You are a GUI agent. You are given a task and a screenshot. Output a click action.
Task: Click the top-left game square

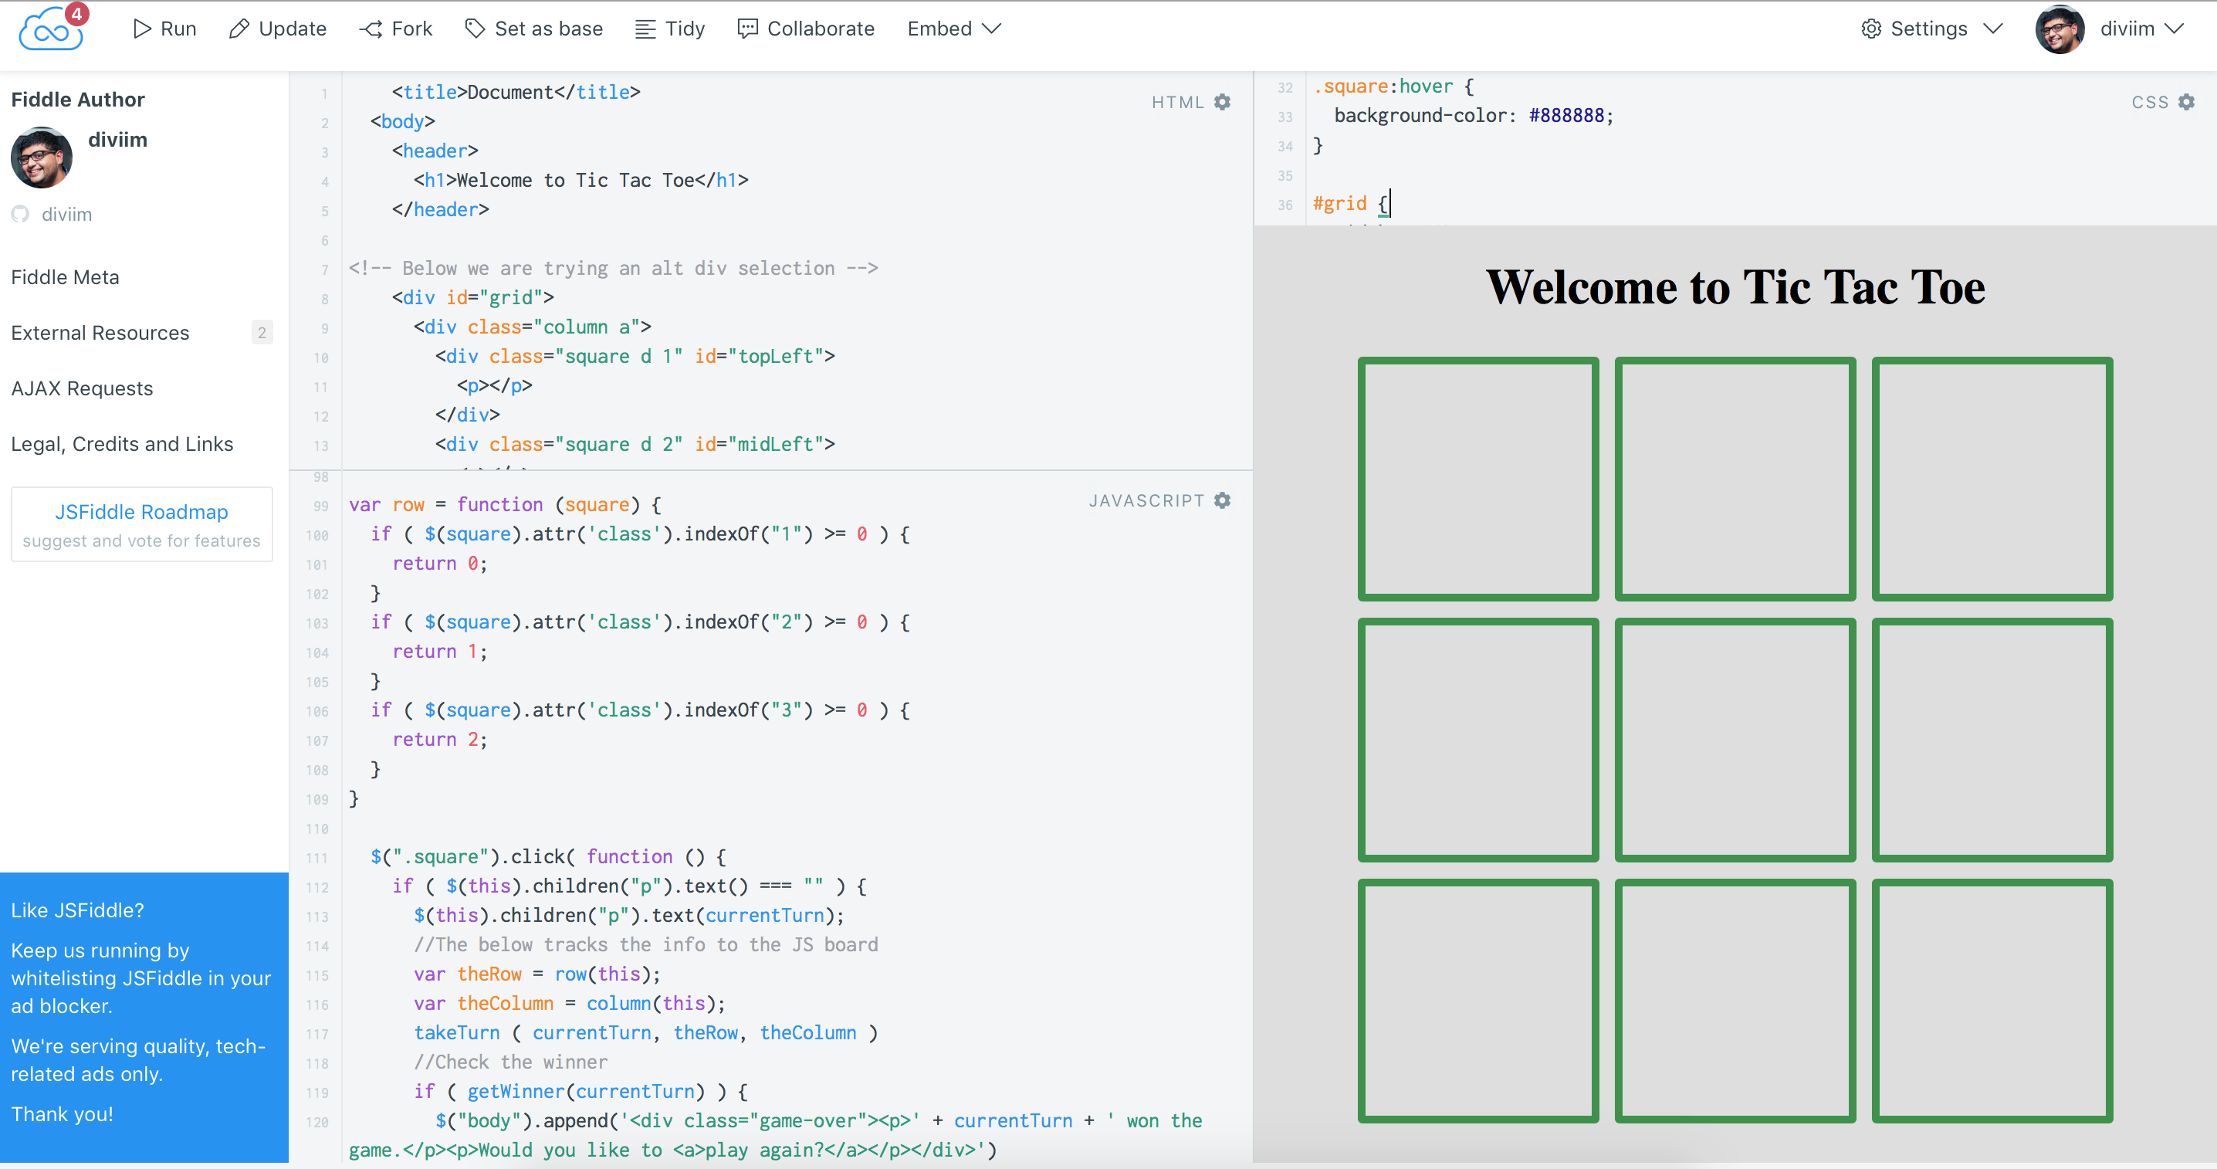click(1477, 479)
